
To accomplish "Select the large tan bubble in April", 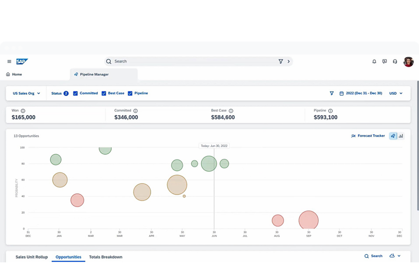I will point(142,192).
